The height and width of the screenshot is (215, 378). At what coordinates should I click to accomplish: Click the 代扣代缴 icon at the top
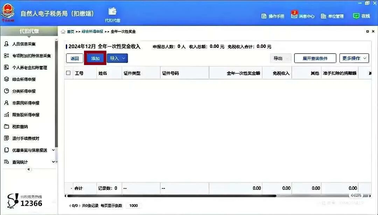pyautogui.click(x=112, y=13)
